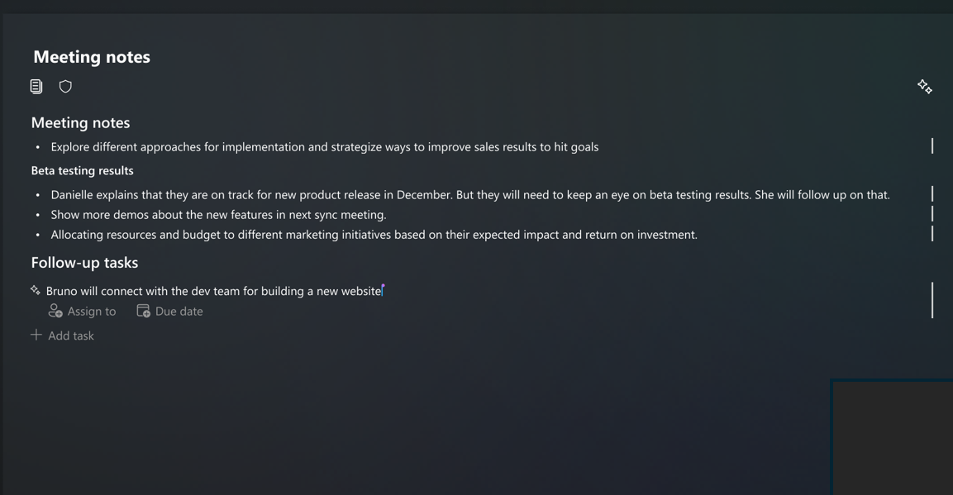
Task: Click the "Follow-up tasks" heading
Action: point(84,263)
